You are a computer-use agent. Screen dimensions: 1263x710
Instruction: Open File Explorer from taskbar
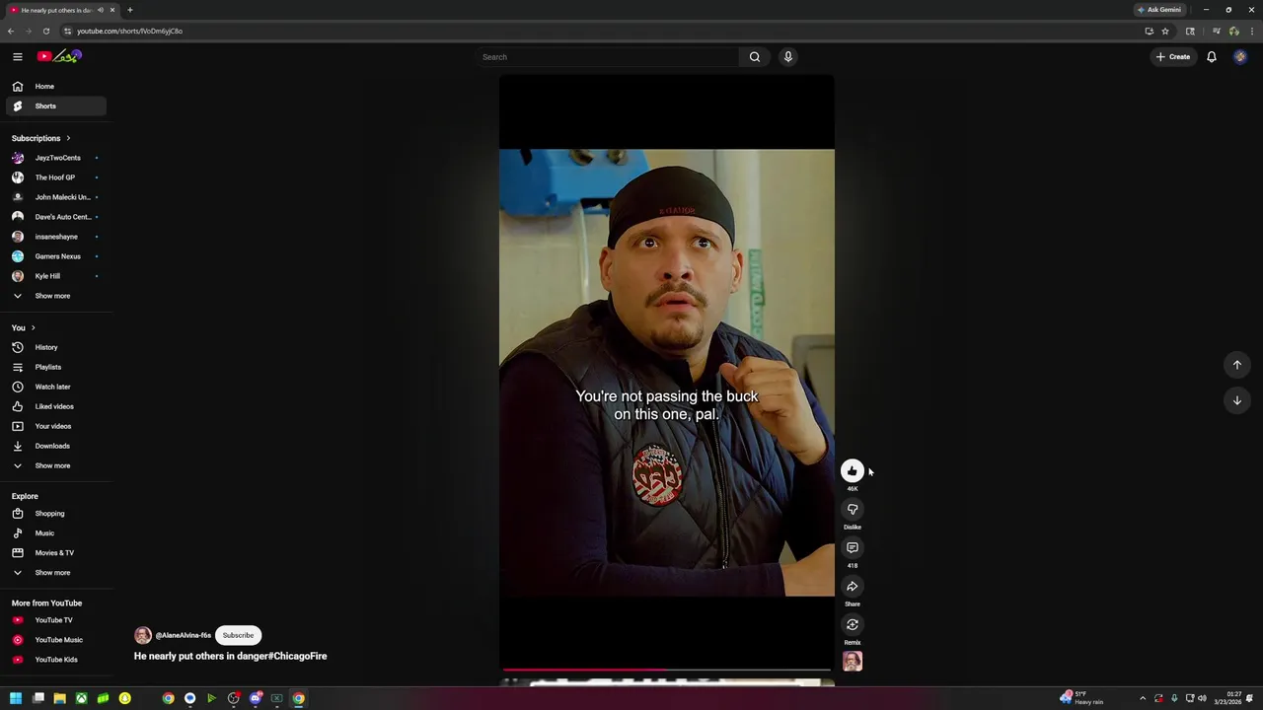(59, 698)
